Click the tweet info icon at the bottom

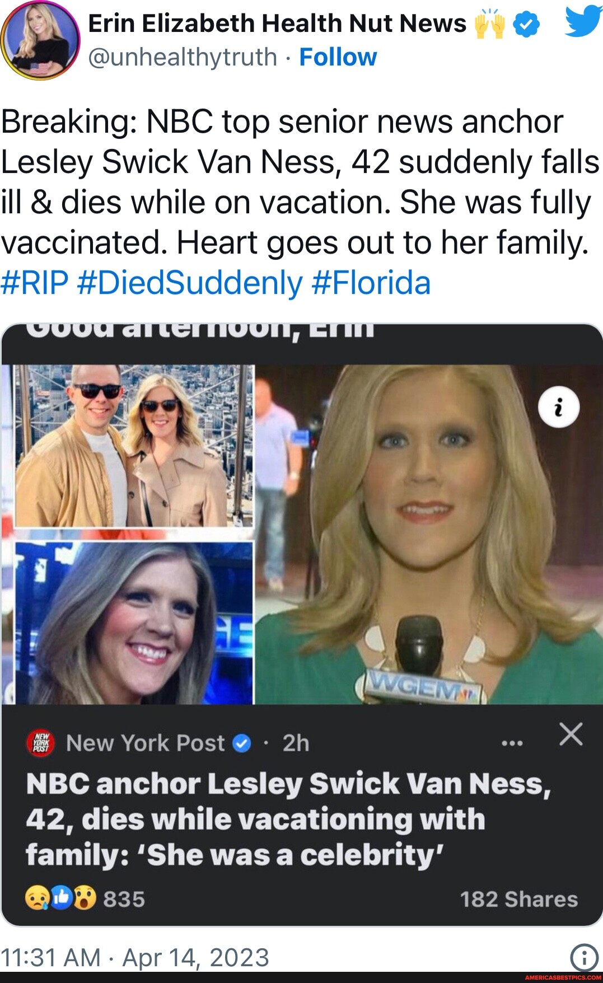[x=584, y=957]
